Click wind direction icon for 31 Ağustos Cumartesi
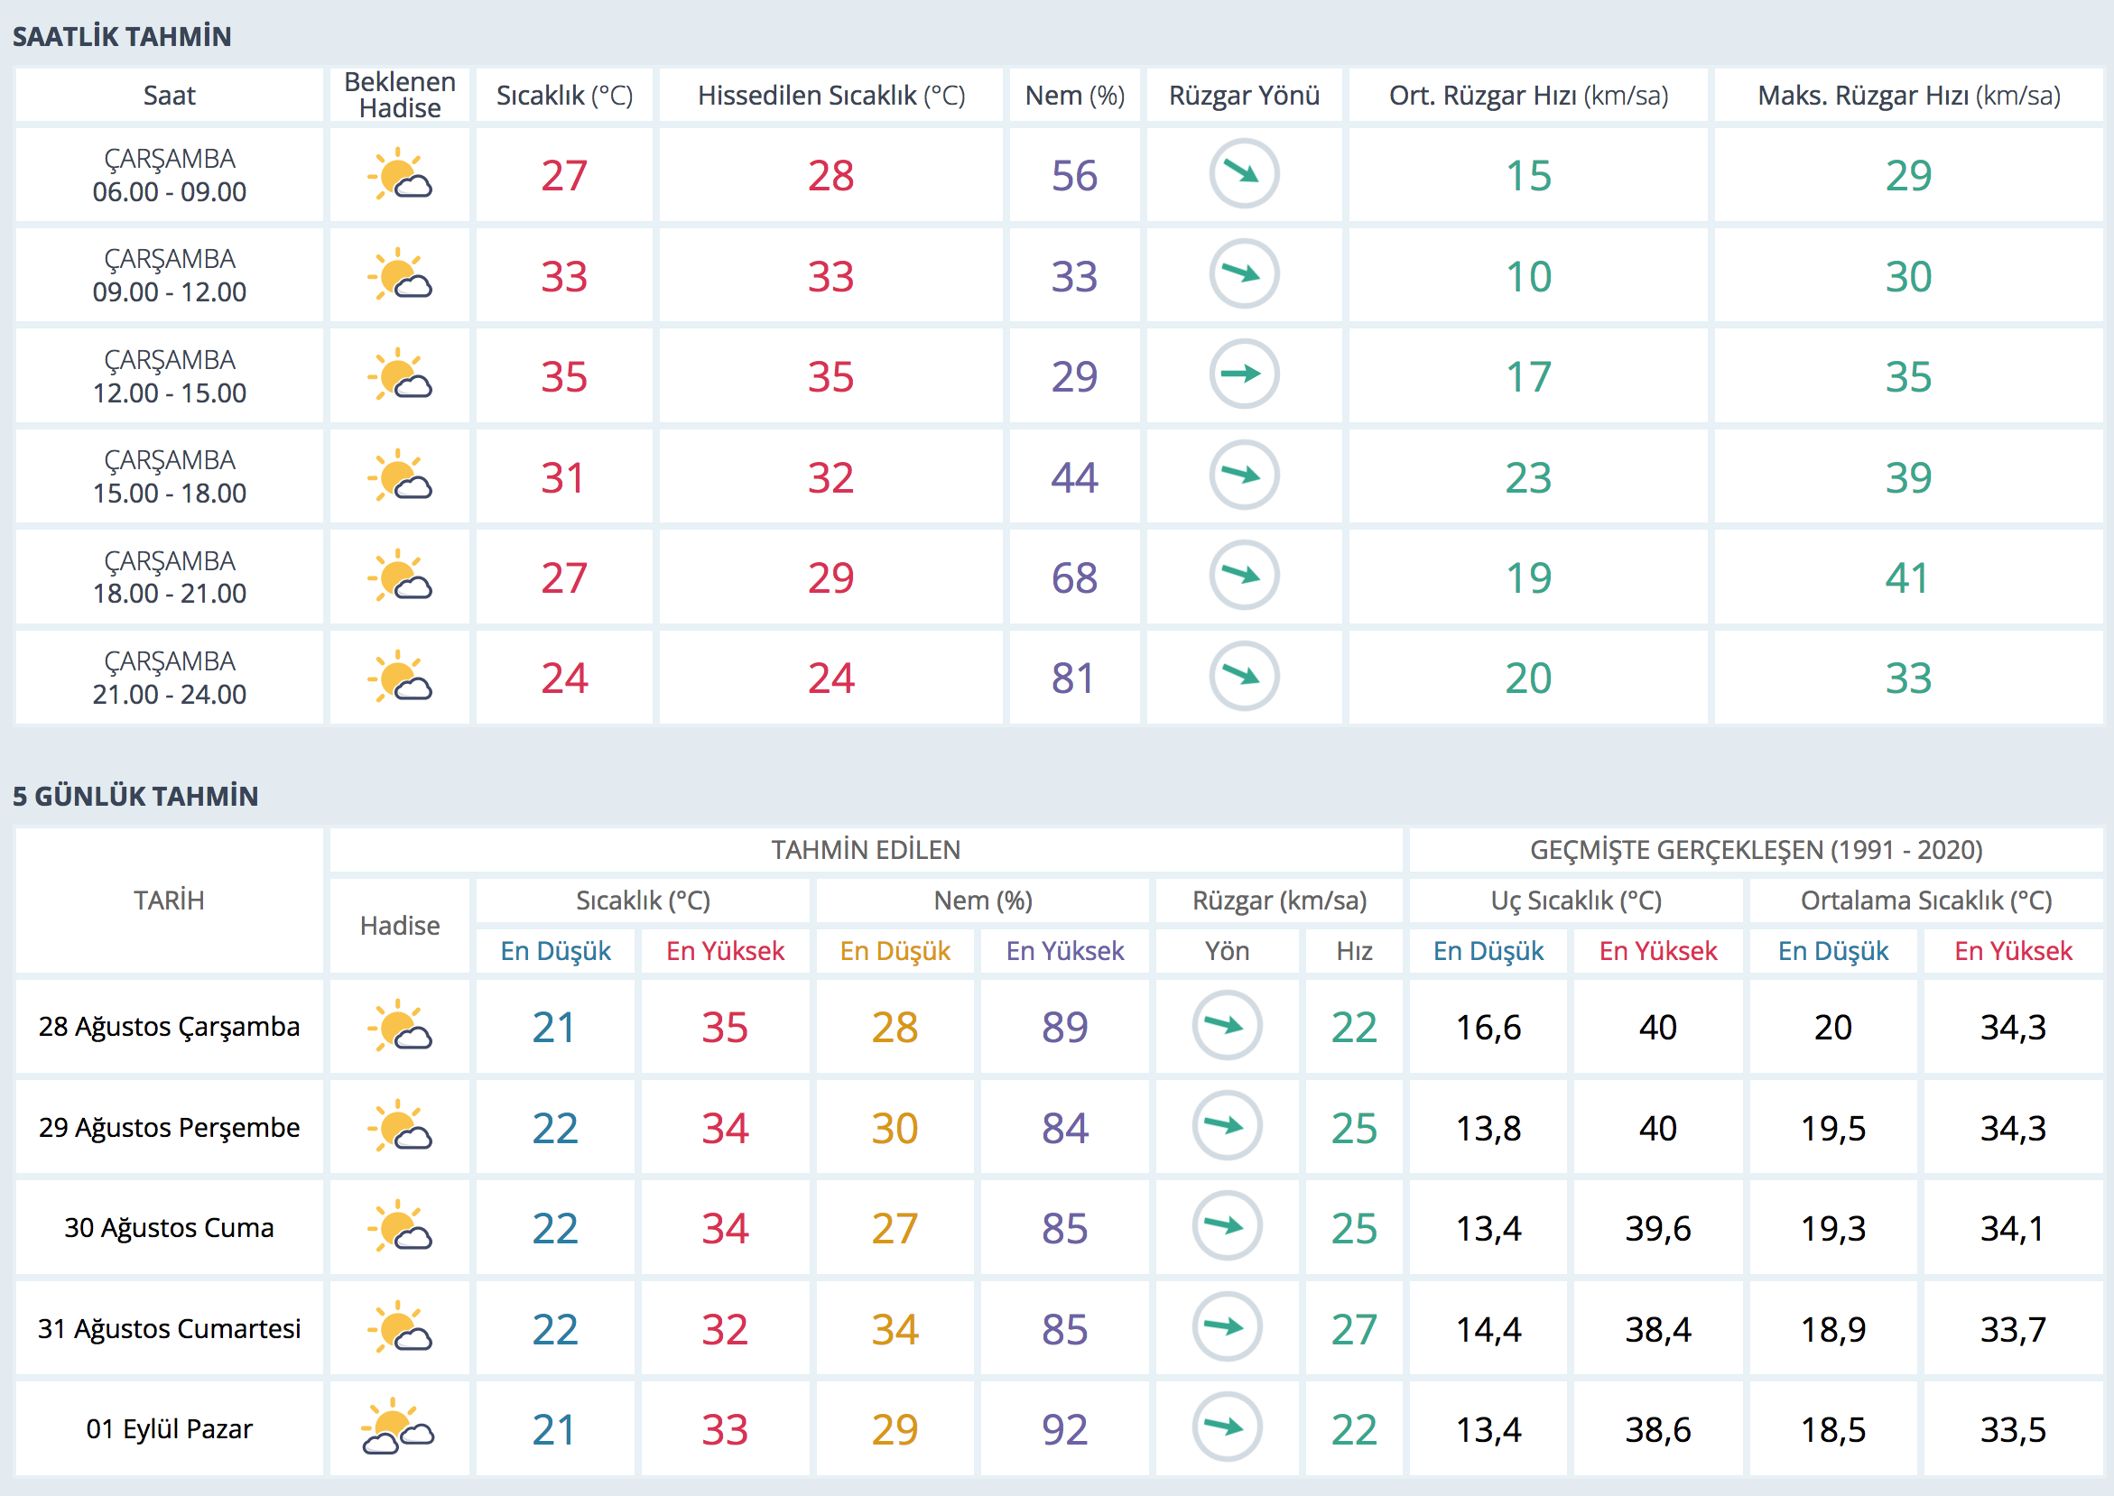Viewport: 2114px width, 1496px height. (x=1227, y=1327)
